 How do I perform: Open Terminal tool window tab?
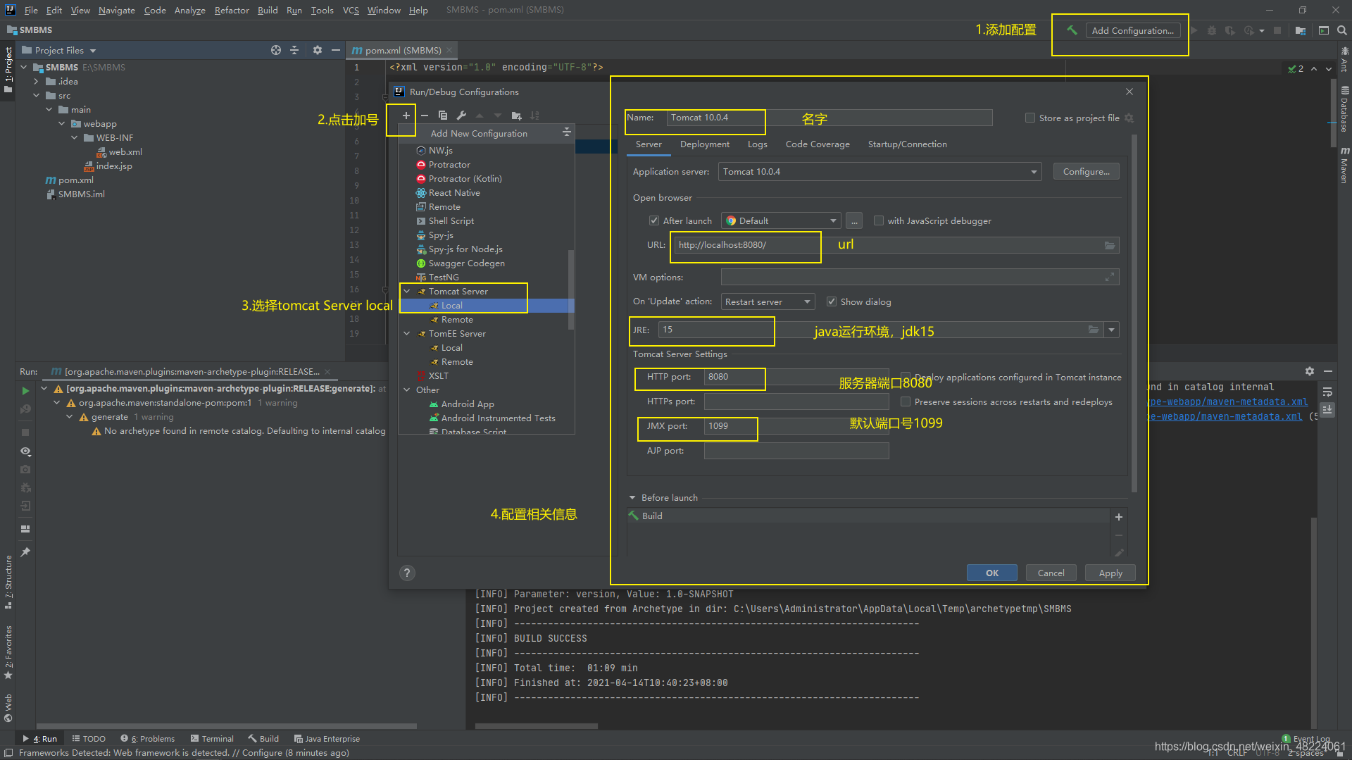click(212, 739)
